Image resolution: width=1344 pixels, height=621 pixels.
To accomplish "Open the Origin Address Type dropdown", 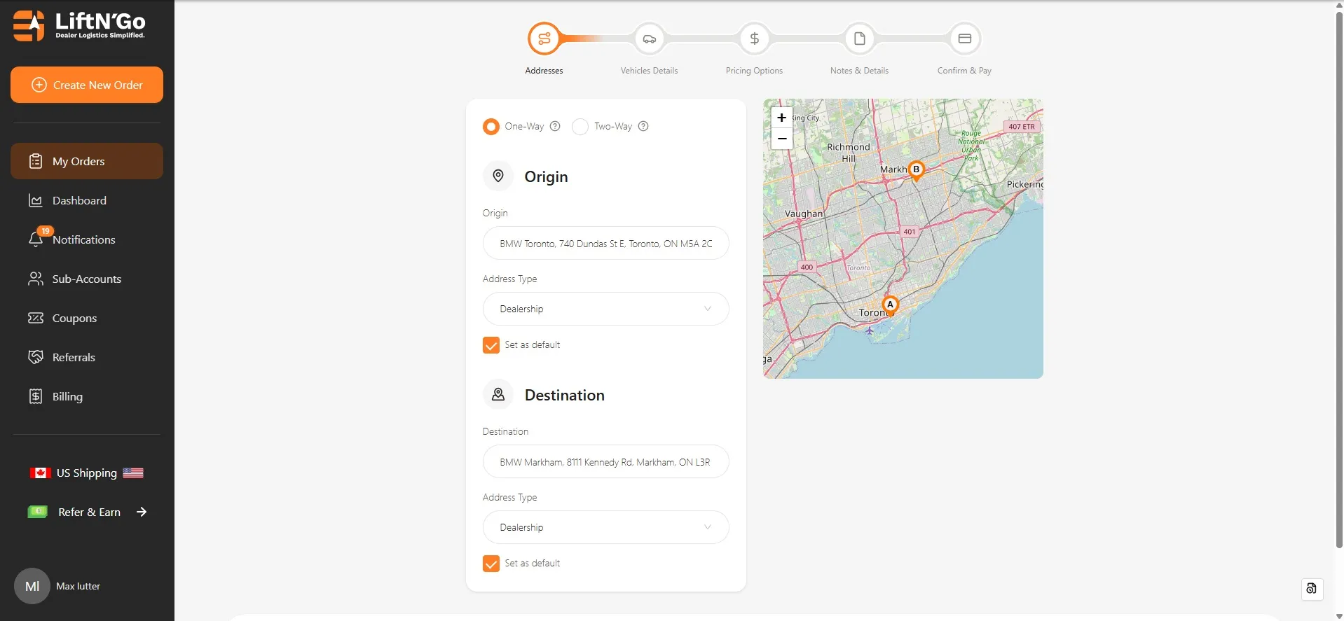I will [x=606, y=309].
